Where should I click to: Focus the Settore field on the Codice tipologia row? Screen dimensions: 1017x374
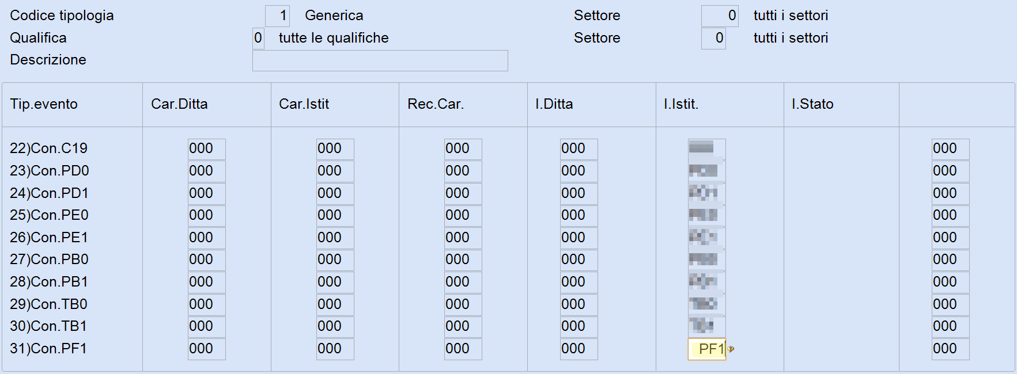(720, 16)
